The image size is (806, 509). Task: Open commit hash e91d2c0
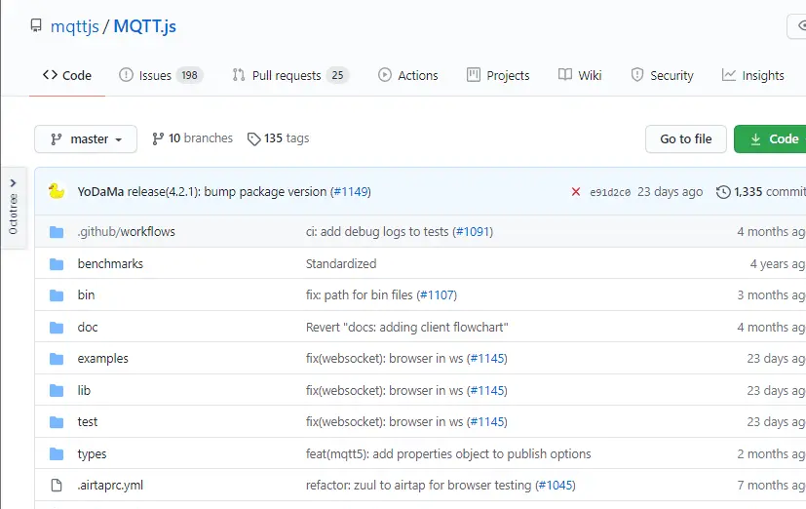coord(610,192)
